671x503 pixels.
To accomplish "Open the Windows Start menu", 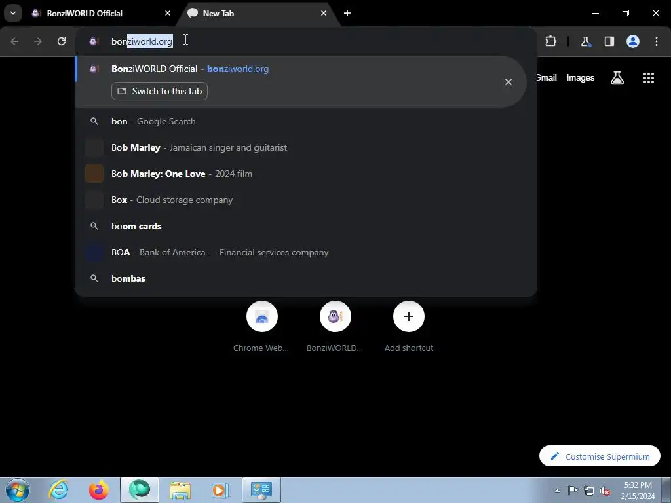I will [x=18, y=490].
